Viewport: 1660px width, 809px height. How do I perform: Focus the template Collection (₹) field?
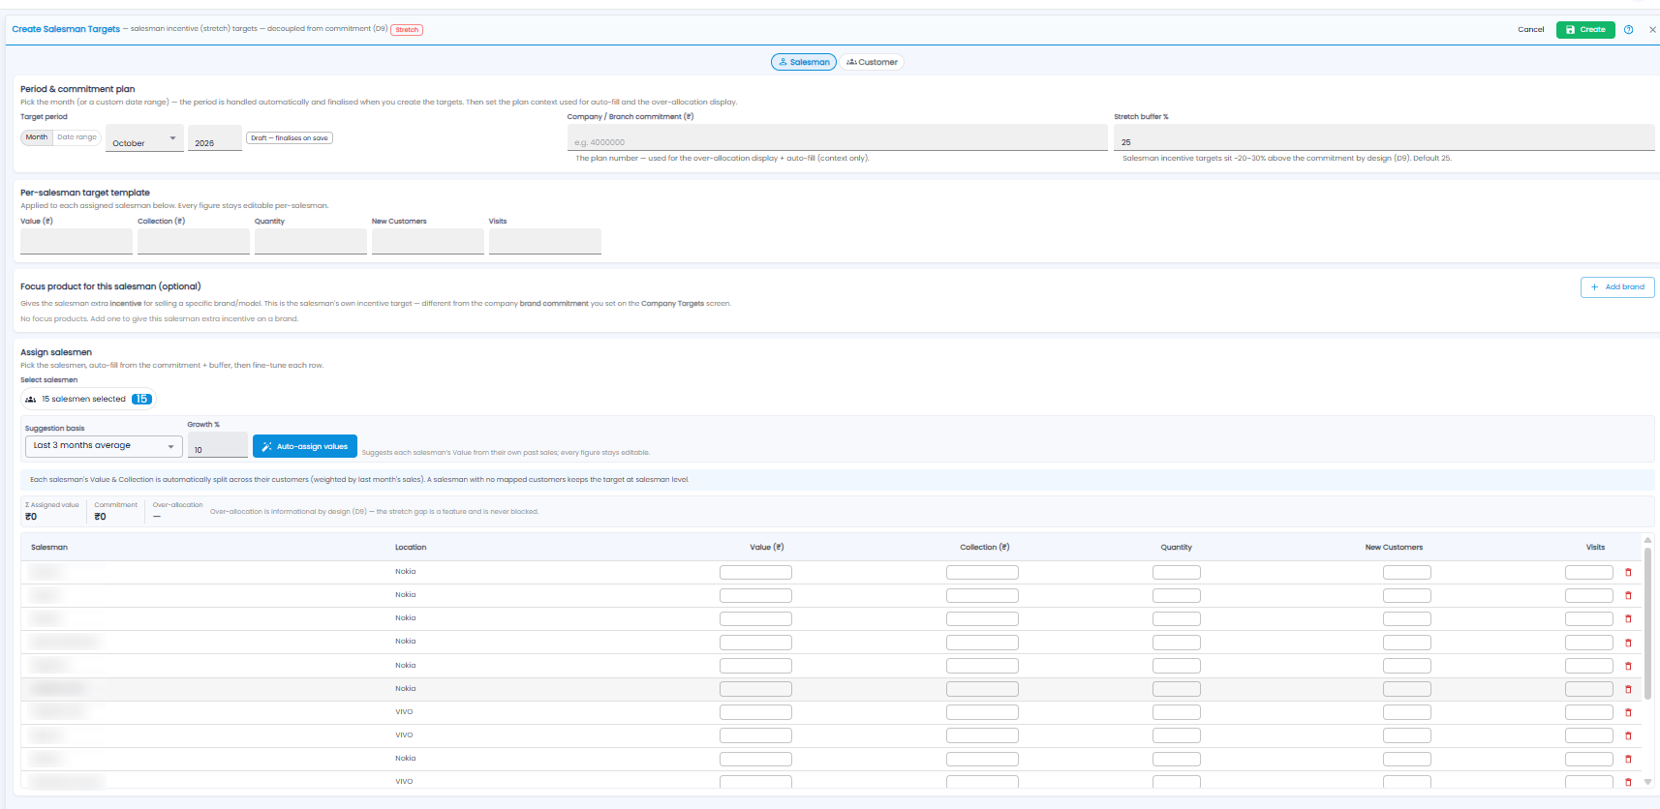[194, 242]
